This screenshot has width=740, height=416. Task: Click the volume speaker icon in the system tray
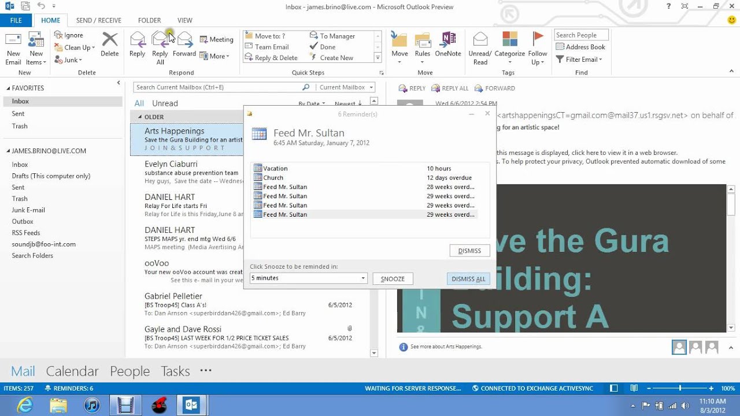click(x=684, y=406)
